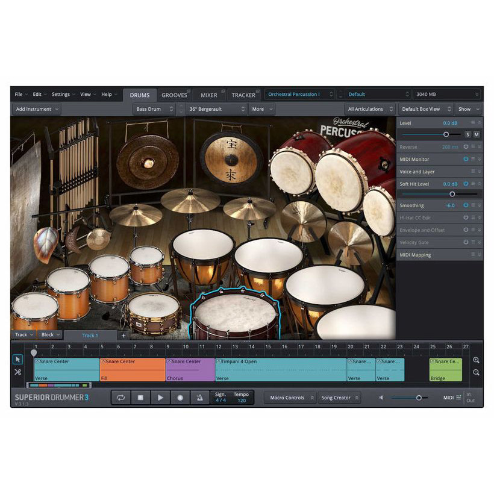Add a new track with the plus button
494x494 pixels.
click(123, 336)
